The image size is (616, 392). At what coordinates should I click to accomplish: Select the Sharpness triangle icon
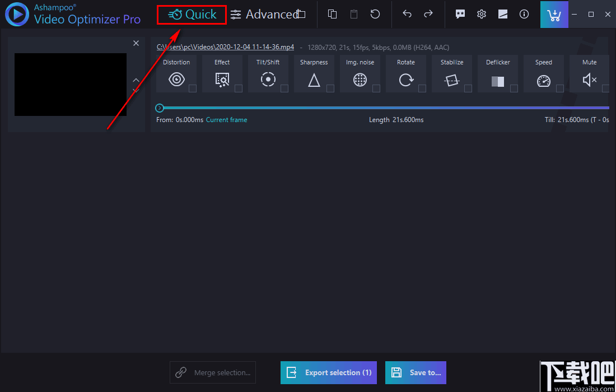pyautogui.click(x=314, y=80)
